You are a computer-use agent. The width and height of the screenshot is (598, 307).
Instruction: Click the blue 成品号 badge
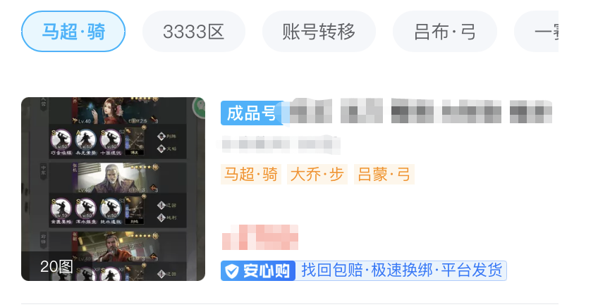coord(252,113)
